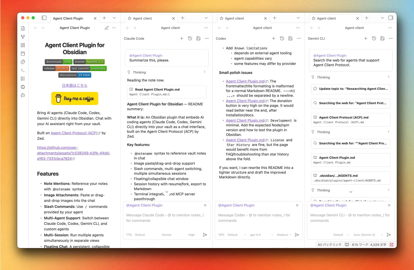Remove the note mention from the Codex input
This screenshot has width=414, height=270.
(x=297, y=205)
